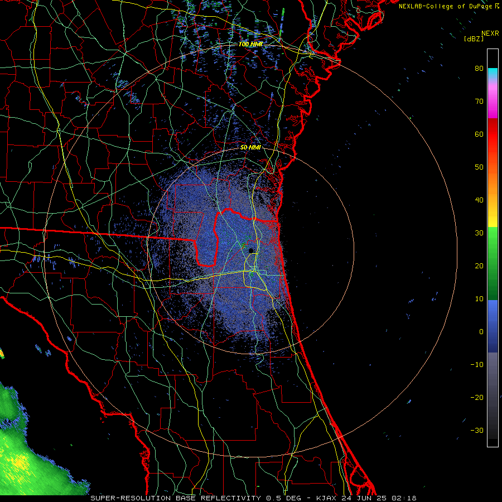Click the 20 value on the dBZ scale
The width and height of the screenshot is (502, 502).
(x=479, y=266)
